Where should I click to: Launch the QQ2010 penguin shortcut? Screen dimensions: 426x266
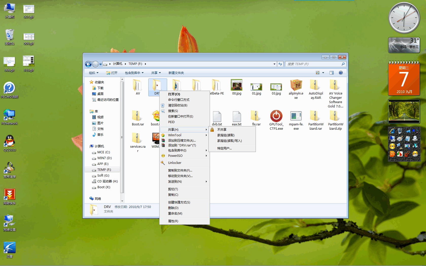tap(10, 143)
